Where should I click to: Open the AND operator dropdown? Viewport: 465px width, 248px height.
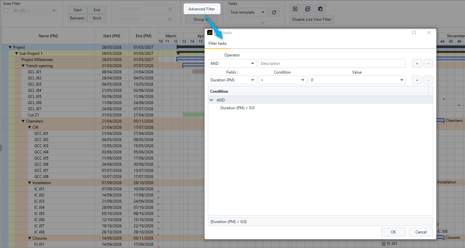(232, 64)
